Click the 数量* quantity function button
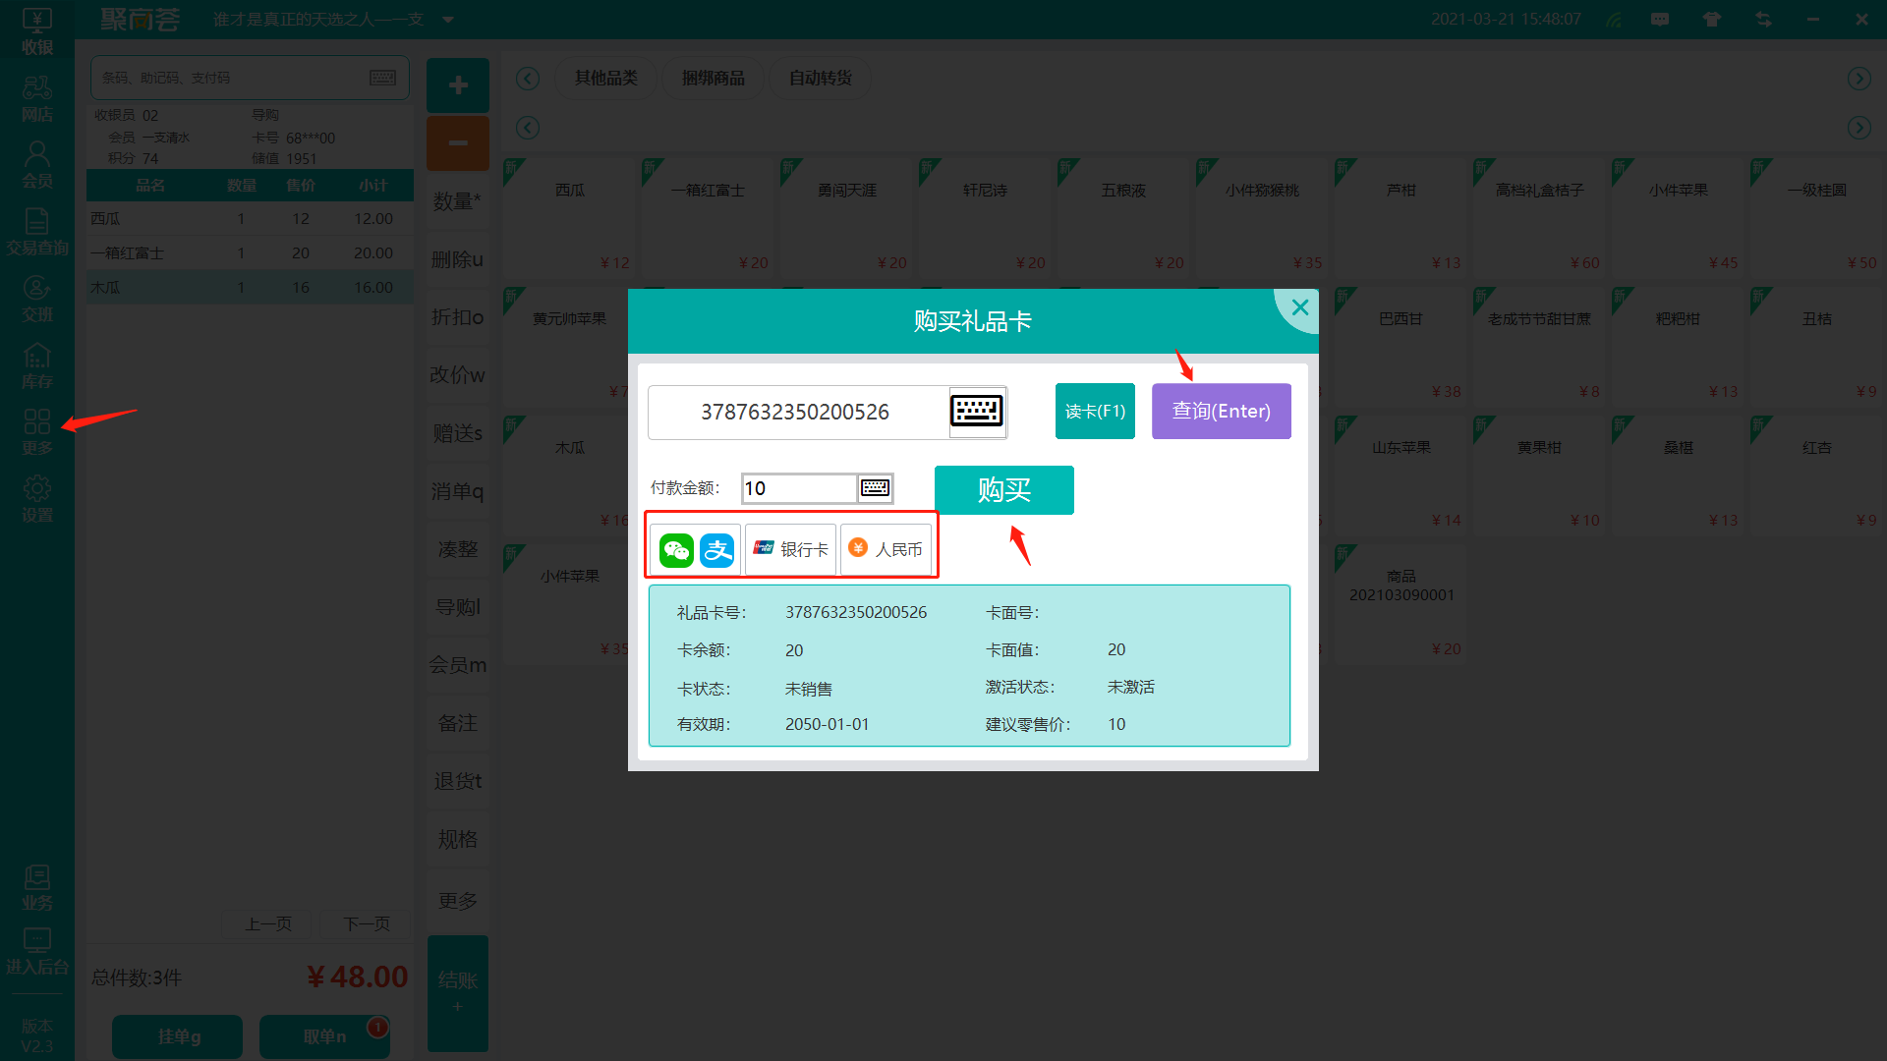This screenshot has height=1061, width=1887. 458,201
